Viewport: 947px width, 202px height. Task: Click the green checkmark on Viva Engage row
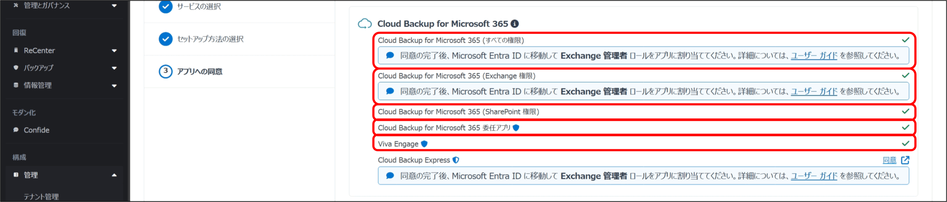(x=906, y=143)
